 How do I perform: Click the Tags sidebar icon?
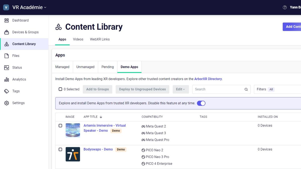coord(7,91)
